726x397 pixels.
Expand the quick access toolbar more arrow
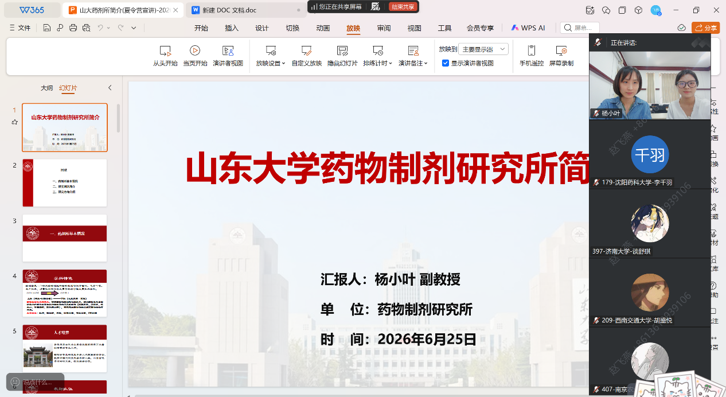[x=134, y=28]
